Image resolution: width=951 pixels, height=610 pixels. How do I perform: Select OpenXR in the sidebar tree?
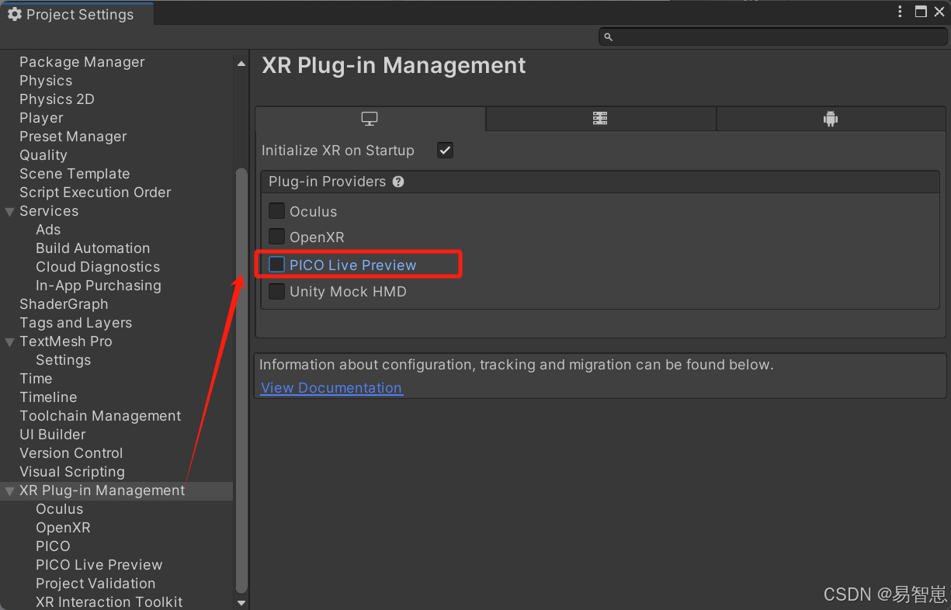point(63,528)
